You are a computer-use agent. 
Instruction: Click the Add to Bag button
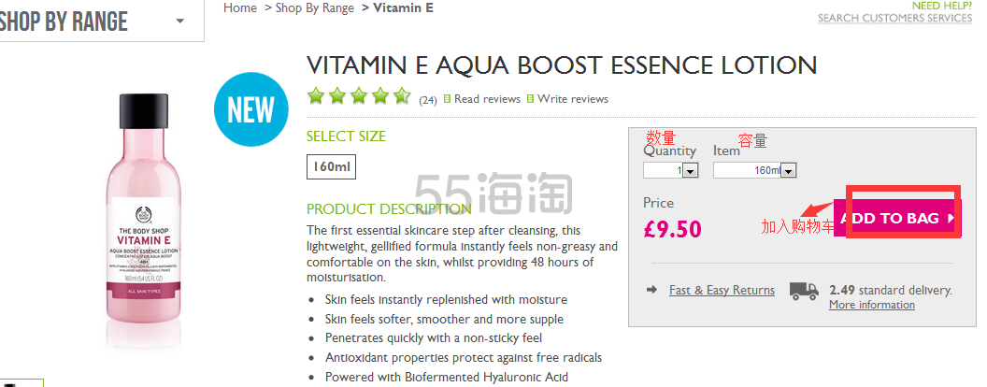tap(897, 218)
